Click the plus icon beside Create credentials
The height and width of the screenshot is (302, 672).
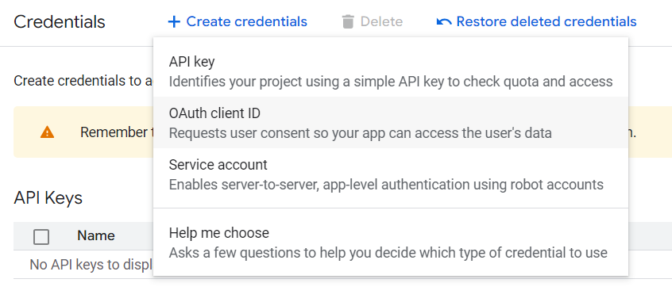click(x=174, y=21)
